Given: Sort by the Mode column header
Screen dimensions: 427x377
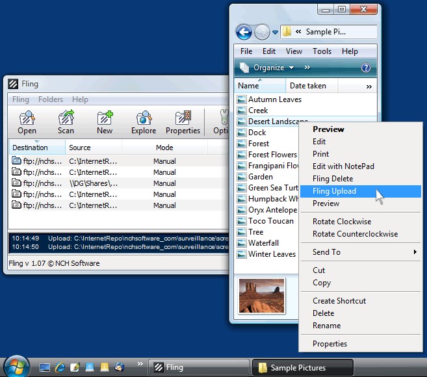Looking at the screenshot, I should click(x=164, y=148).
